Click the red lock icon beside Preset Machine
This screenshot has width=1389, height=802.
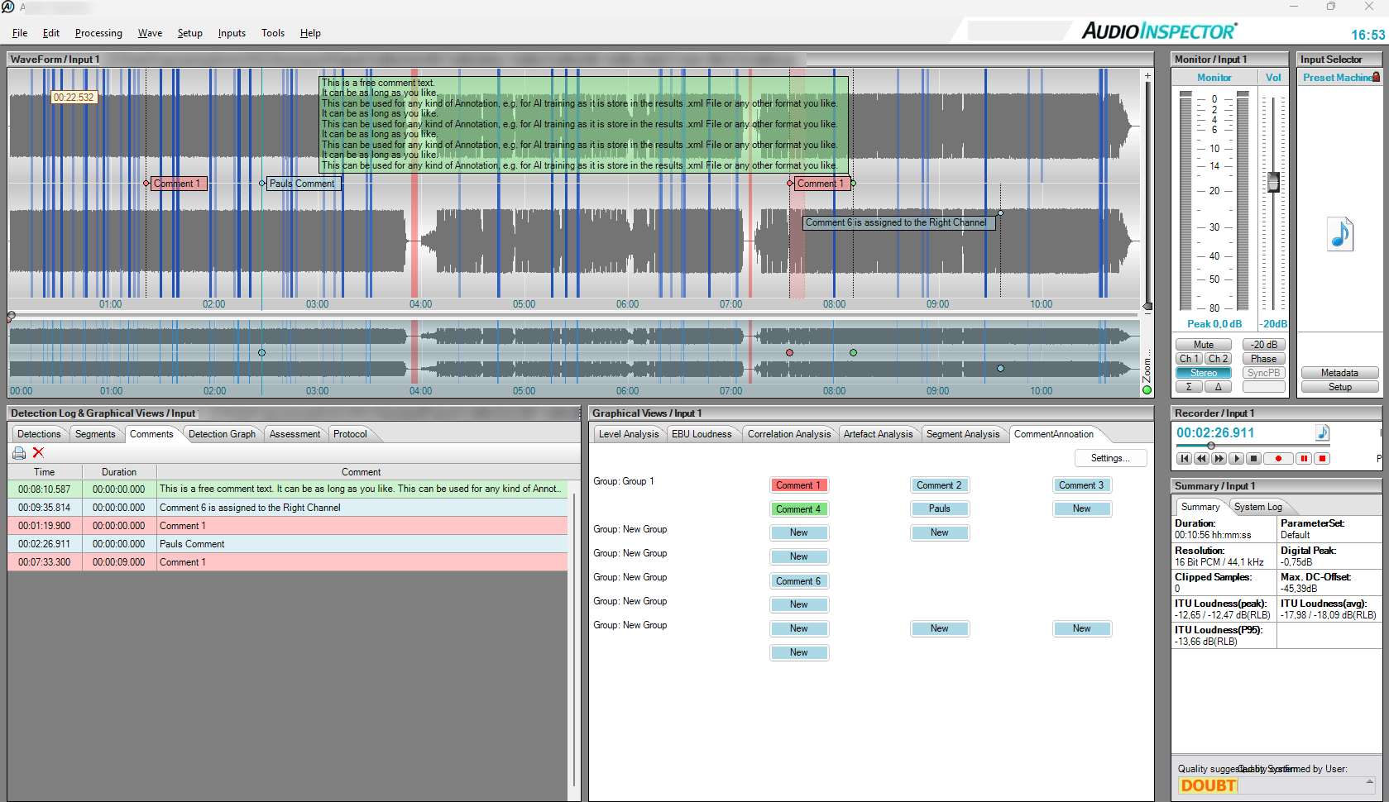click(1376, 77)
